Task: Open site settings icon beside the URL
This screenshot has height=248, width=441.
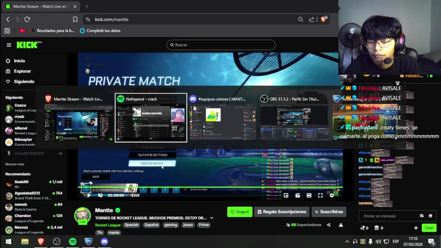Action: click(88, 19)
